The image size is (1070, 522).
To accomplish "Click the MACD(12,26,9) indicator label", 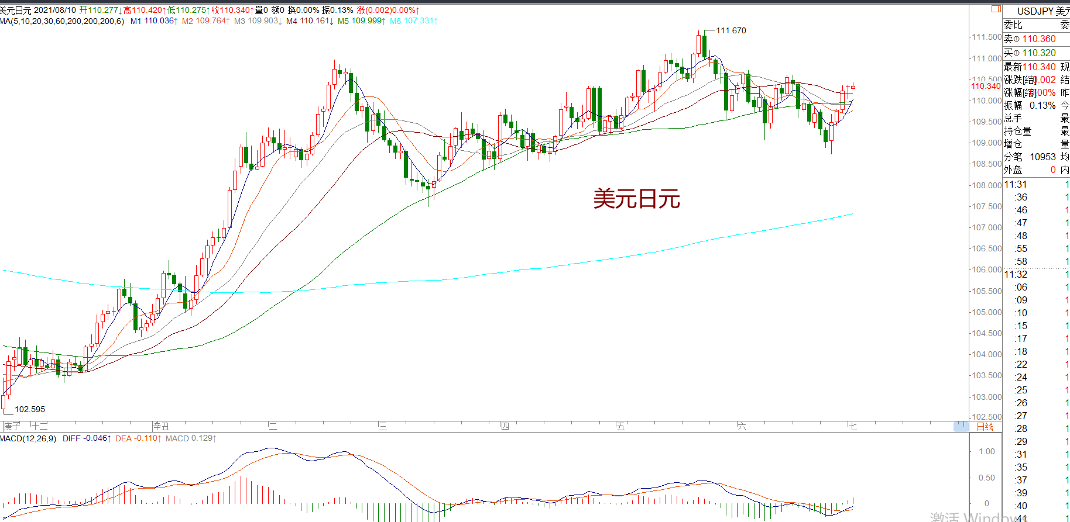I will pyautogui.click(x=28, y=438).
